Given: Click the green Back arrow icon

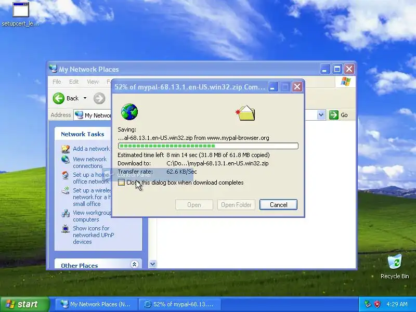Looking at the screenshot, I should tap(59, 98).
